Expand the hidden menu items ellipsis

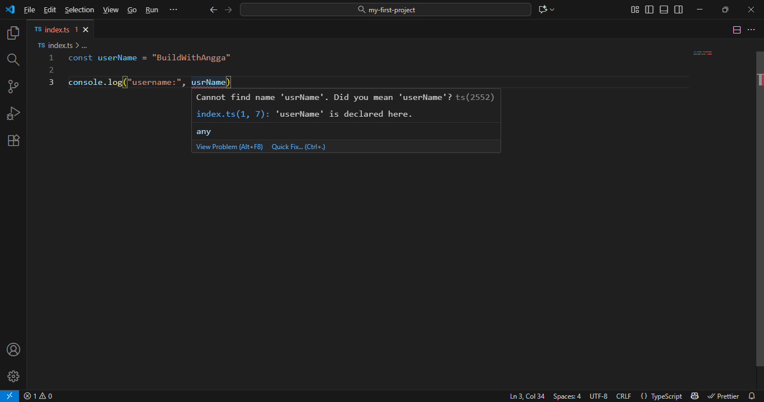[x=173, y=9]
